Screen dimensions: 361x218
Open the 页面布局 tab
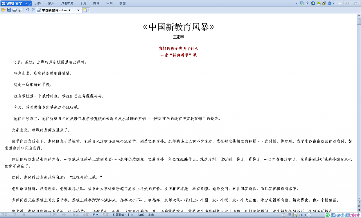tap(67, 3)
